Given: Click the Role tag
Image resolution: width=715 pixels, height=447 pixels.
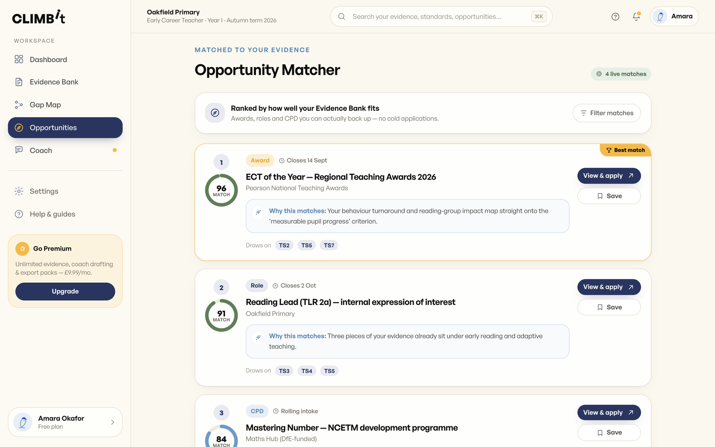Looking at the screenshot, I should [x=257, y=286].
